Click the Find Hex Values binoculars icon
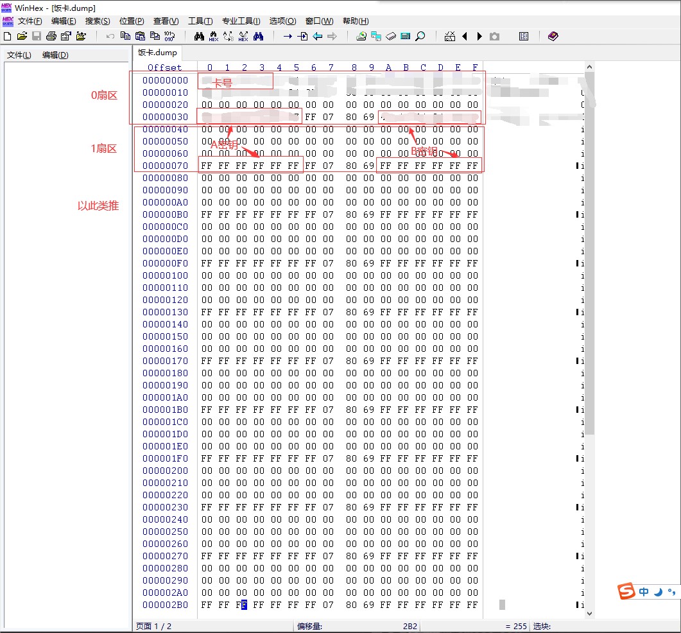681x633 pixels. (213, 37)
